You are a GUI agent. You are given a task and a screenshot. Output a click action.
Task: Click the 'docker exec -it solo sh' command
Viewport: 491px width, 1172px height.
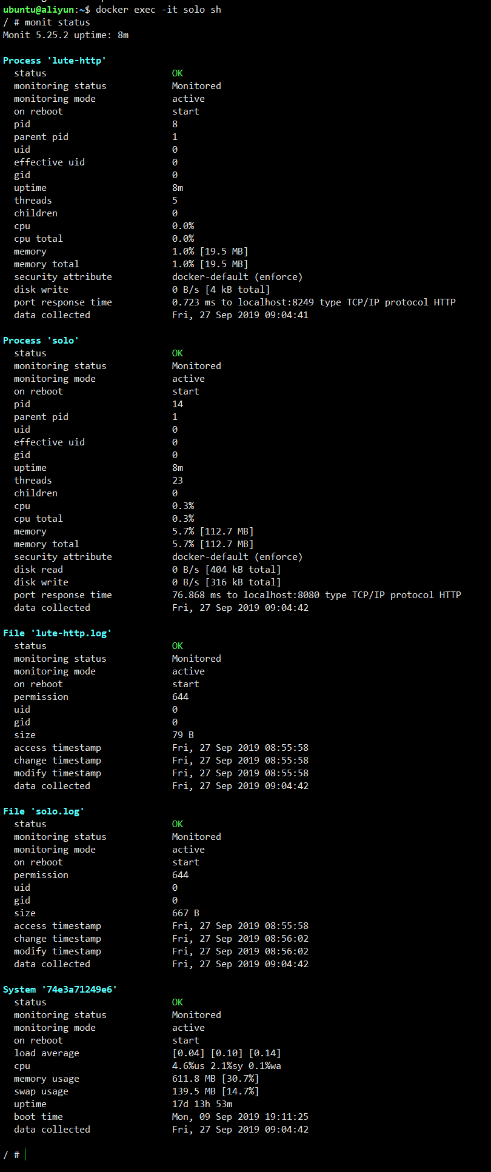click(x=158, y=10)
